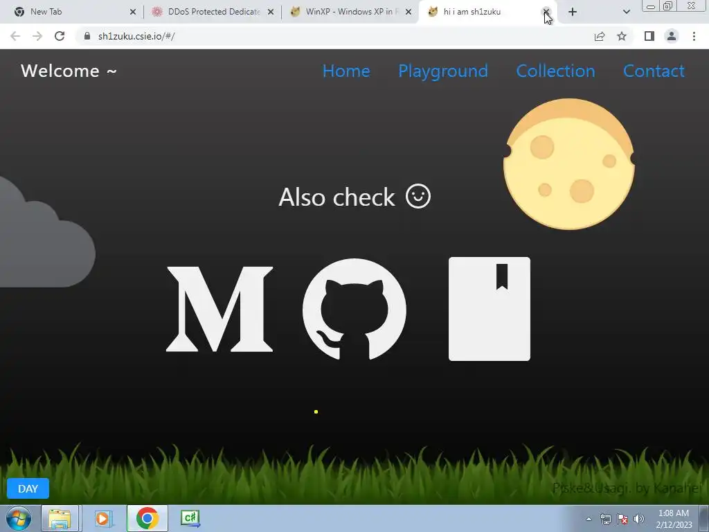Close the New Tab tab
The image size is (709, 532).
(133, 12)
